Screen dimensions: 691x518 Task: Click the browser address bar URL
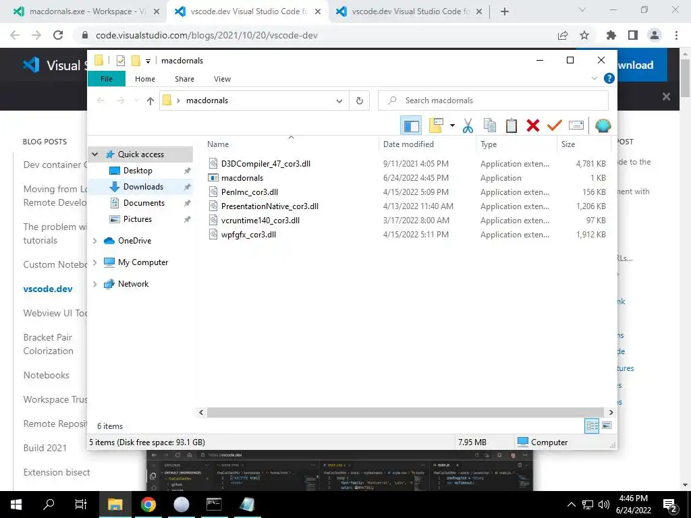206,35
